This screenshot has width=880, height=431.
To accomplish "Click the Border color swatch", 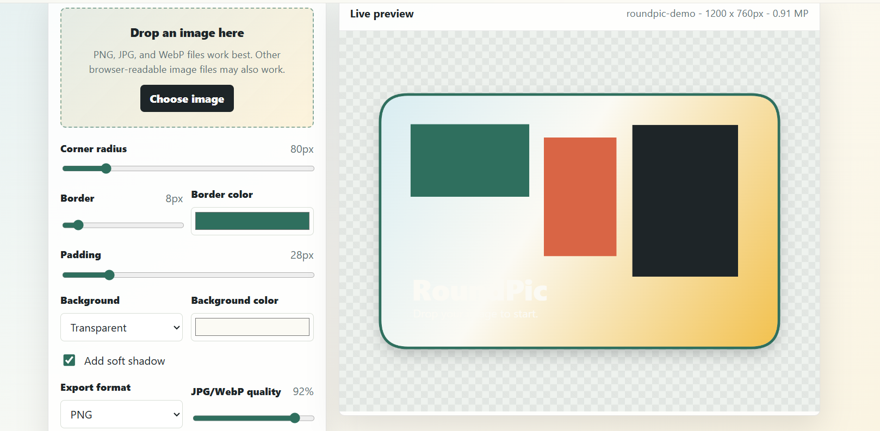I will 252,221.
